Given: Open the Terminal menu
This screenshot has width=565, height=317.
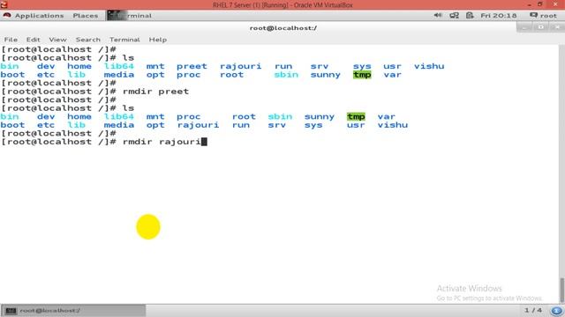Looking at the screenshot, I should (x=124, y=40).
